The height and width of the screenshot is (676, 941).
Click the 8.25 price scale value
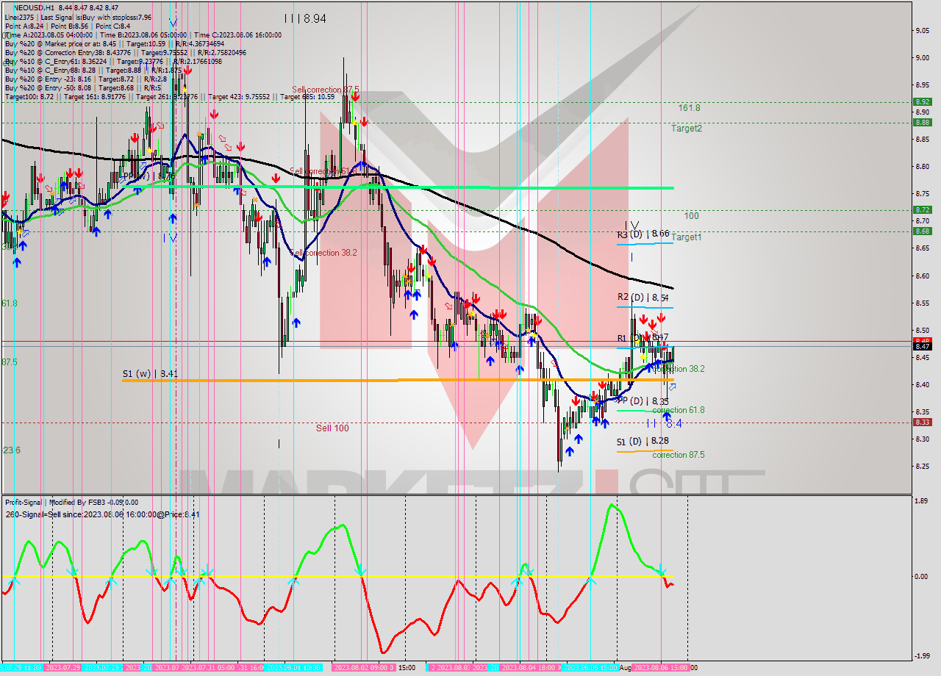[923, 466]
